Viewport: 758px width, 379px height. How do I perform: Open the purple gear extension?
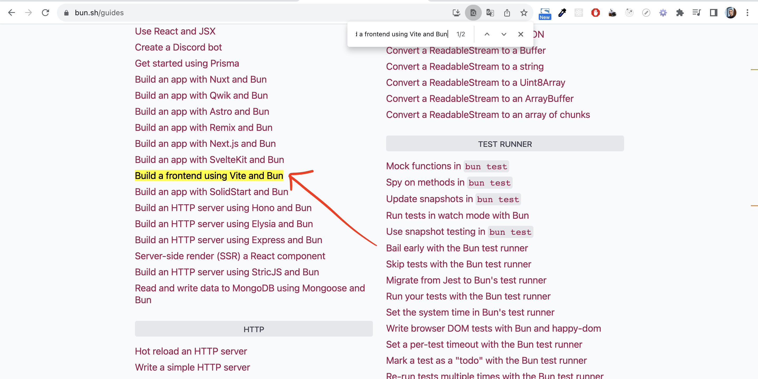click(663, 13)
